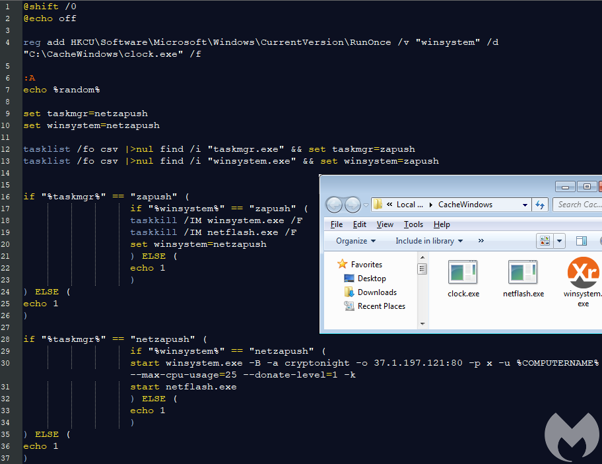Viewport: 602px width, 464px height.
Task: Open the address bar history dropdown
Action: pos(525,205)
